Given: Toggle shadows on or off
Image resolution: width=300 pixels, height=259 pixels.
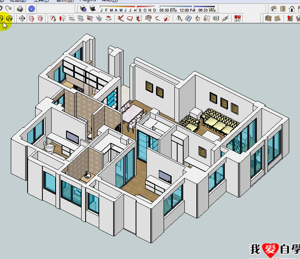Looking at the screenshot, I should [92, 8].
